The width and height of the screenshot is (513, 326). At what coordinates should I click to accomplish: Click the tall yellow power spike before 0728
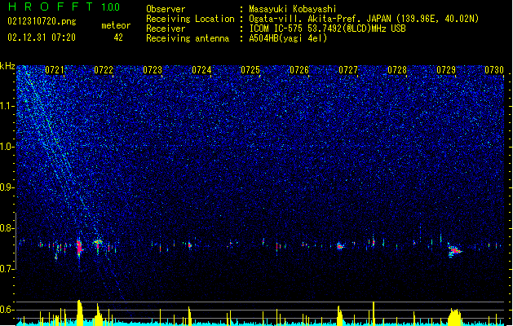point(374,313)
